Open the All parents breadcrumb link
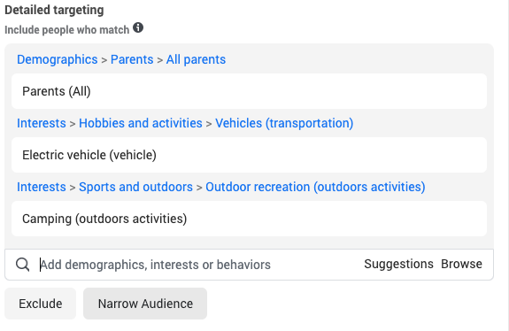Viewport: 509px width, 331px height. 196,59
